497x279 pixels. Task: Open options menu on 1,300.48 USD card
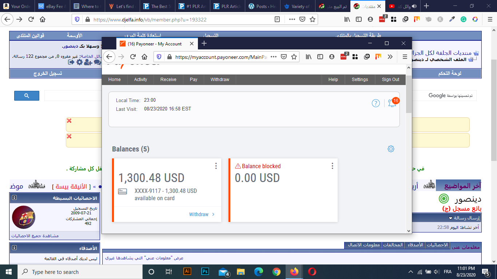tap(216, 166)
